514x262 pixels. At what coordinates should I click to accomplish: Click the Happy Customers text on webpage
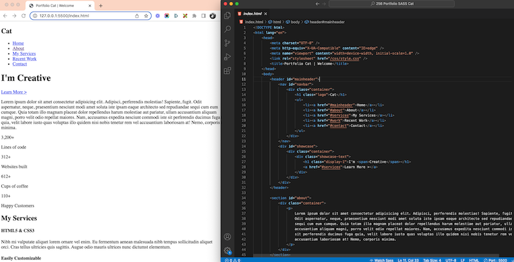[18, 206]
